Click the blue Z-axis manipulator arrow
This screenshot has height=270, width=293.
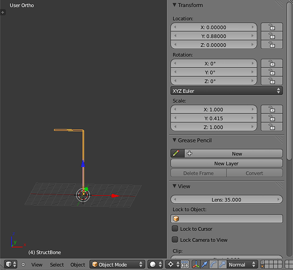click(83, 164)
